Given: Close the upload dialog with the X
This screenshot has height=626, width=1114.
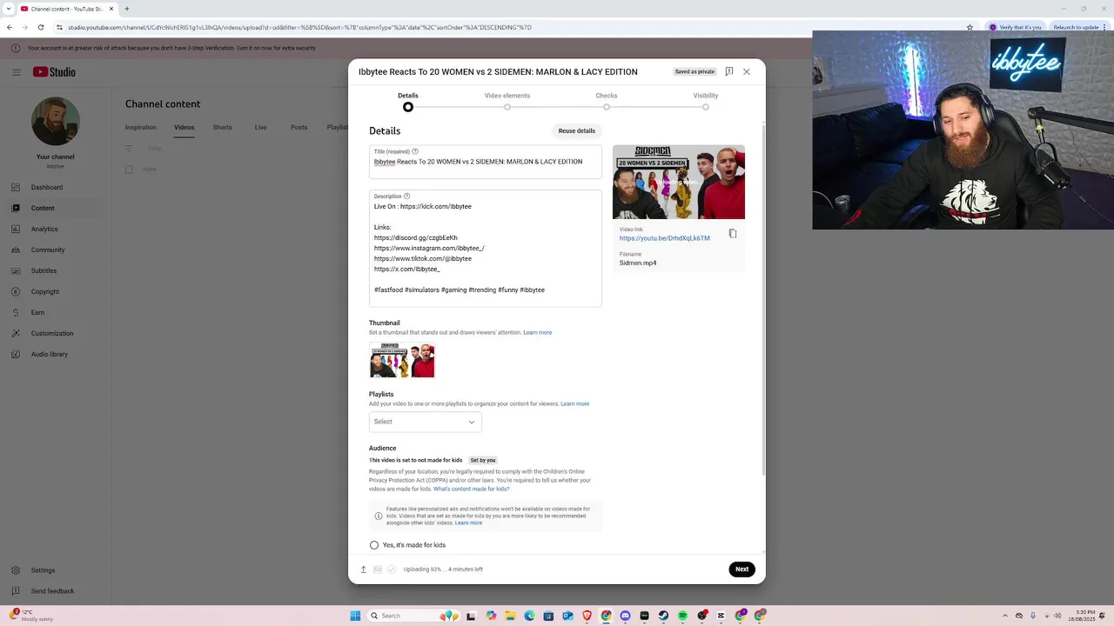Looking at the screenshot, I should point(747,71).
